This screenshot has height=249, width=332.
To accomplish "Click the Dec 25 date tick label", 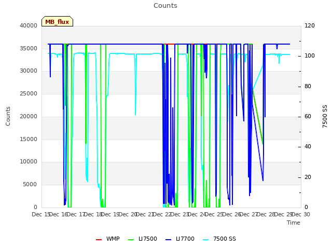I will point(214,214).
